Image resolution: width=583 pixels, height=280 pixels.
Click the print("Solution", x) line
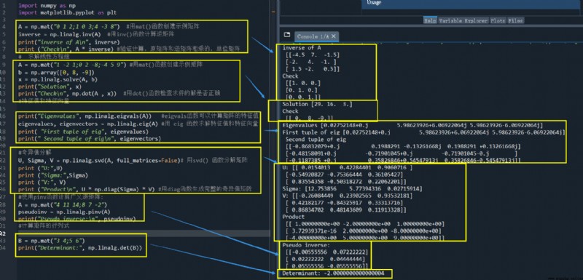click(49, 87)
